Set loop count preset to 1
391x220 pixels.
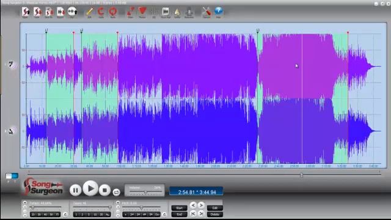76,215
